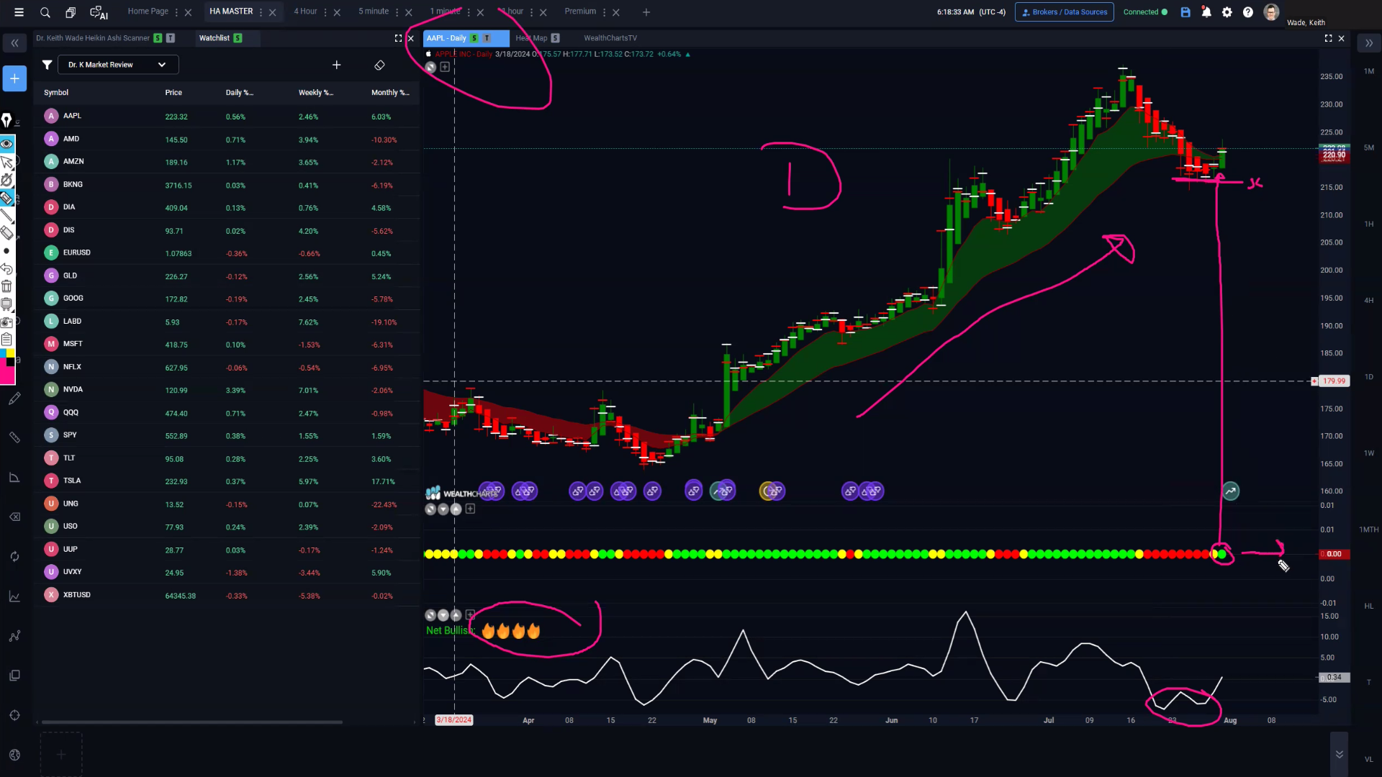Viewport: 1382px width, 777px height.
Task: Toggle the S badge on Heikin Ashi Scanner tab
Action: pos(158,38)
